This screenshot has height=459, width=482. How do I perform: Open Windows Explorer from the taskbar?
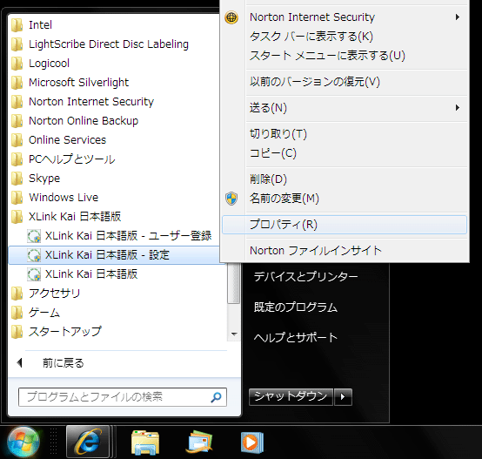coord(145,442)
